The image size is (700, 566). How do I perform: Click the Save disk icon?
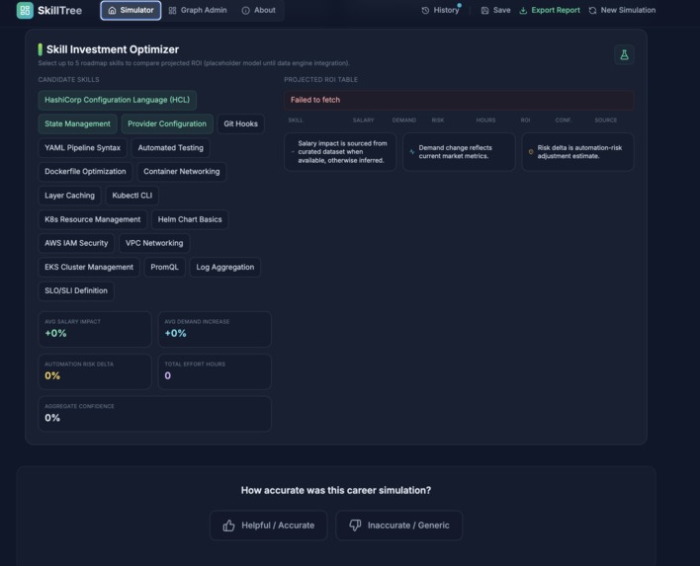(x=484, y=10)
